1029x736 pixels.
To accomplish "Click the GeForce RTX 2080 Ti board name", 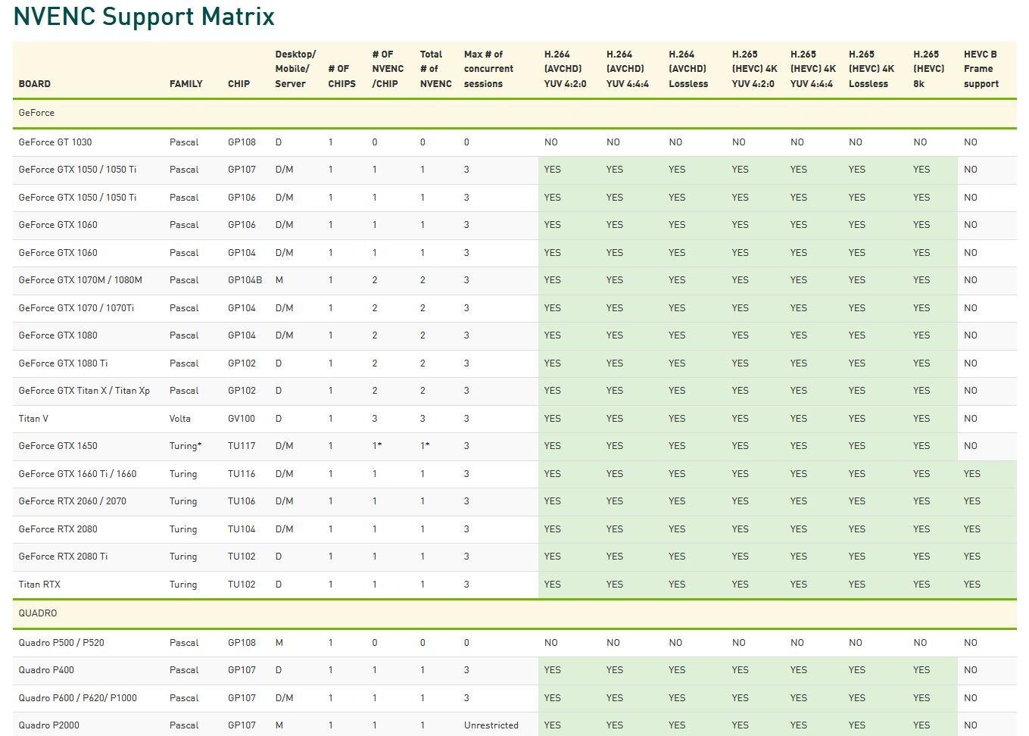I will tap(64, 557).
